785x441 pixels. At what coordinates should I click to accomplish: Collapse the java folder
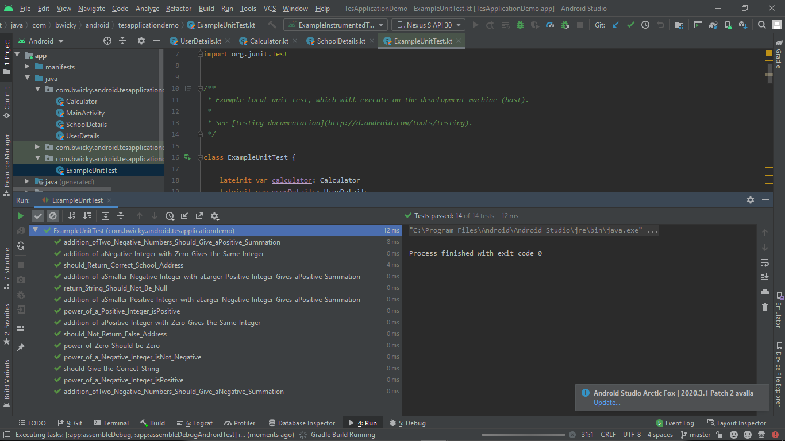pos(27,78)
